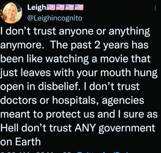Click the second American flag emoji
161x153 pixels.
[x=60, y=7]
